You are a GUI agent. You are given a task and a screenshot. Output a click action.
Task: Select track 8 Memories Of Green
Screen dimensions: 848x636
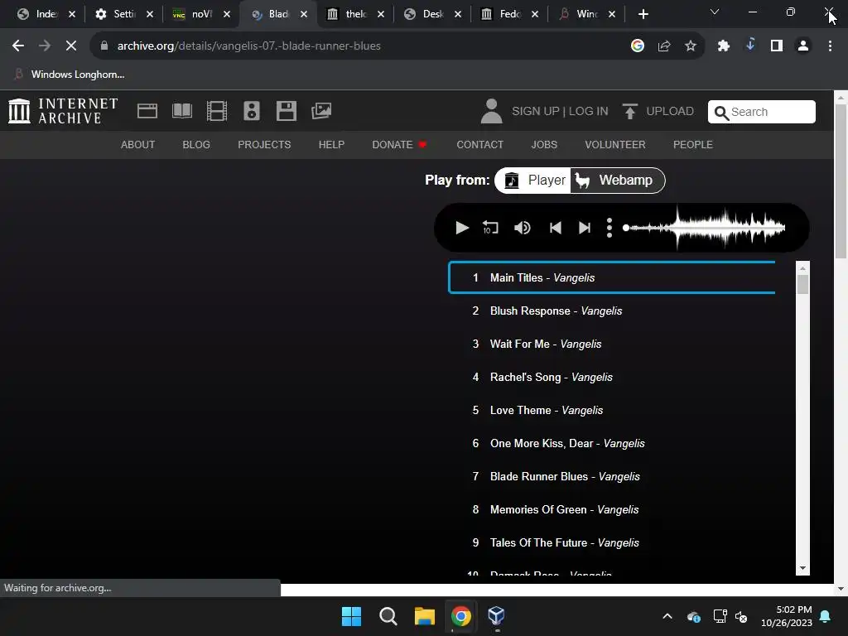(x=612, y=509)
